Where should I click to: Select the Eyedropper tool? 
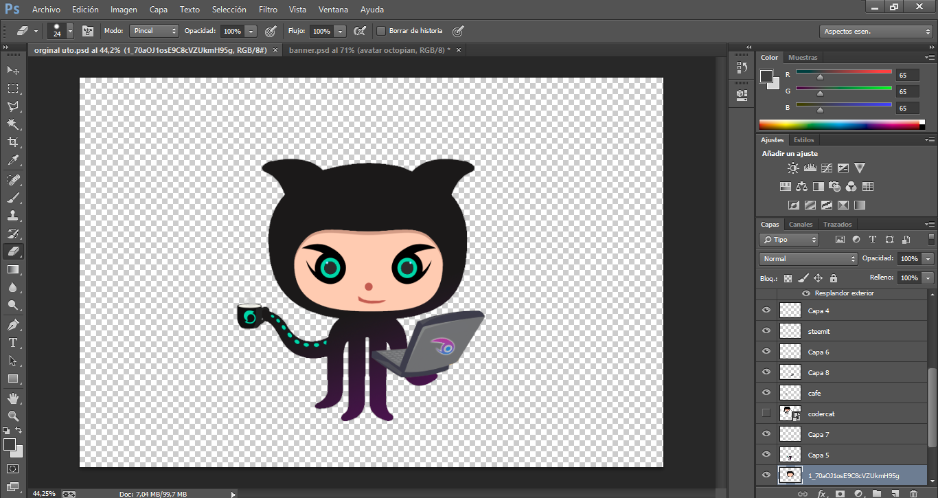[x=13, y=161]
